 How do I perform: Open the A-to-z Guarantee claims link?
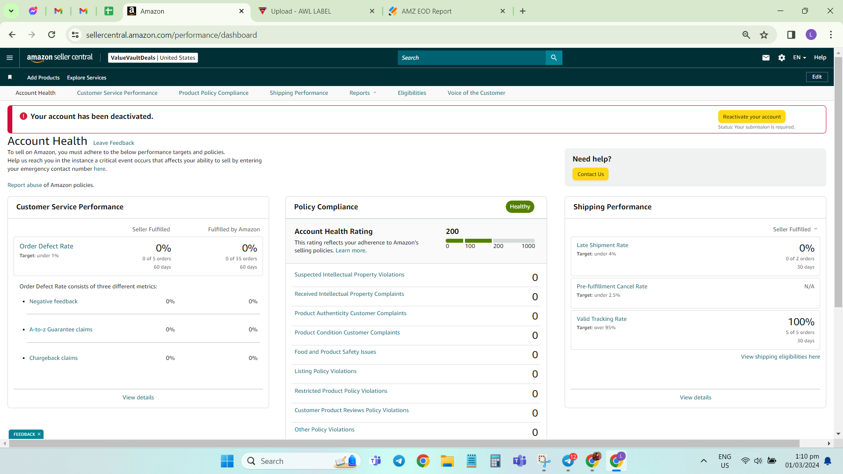61,329
